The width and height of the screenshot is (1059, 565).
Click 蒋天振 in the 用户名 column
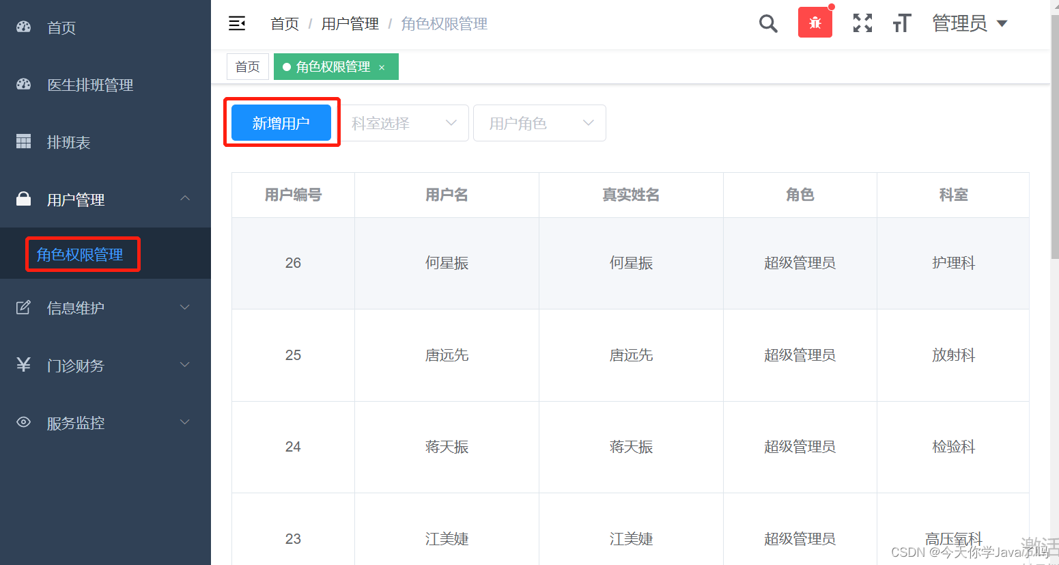[447, 447]
